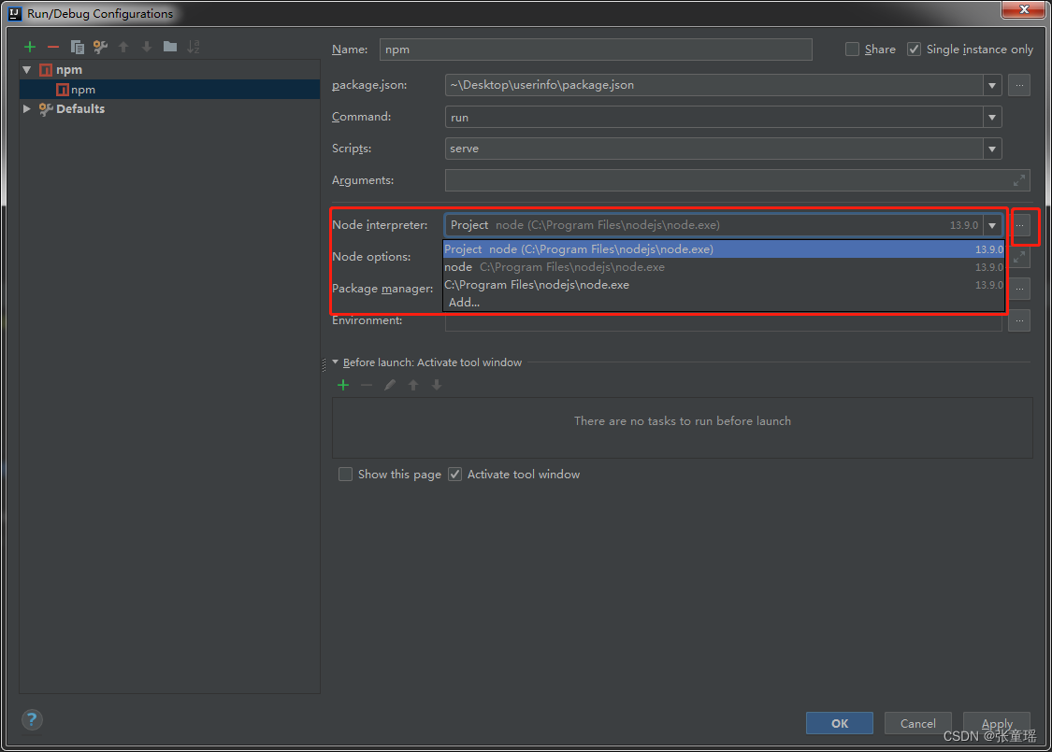Select the Add... option in interpreter list
This screenshot has height=752, width=1052.
464,303
